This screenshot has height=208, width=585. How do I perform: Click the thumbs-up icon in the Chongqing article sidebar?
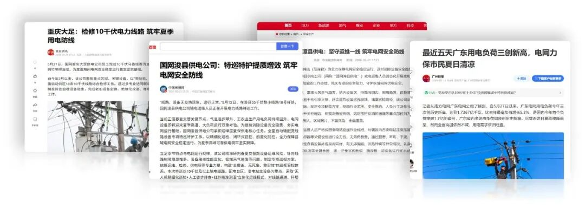(35, 76)
